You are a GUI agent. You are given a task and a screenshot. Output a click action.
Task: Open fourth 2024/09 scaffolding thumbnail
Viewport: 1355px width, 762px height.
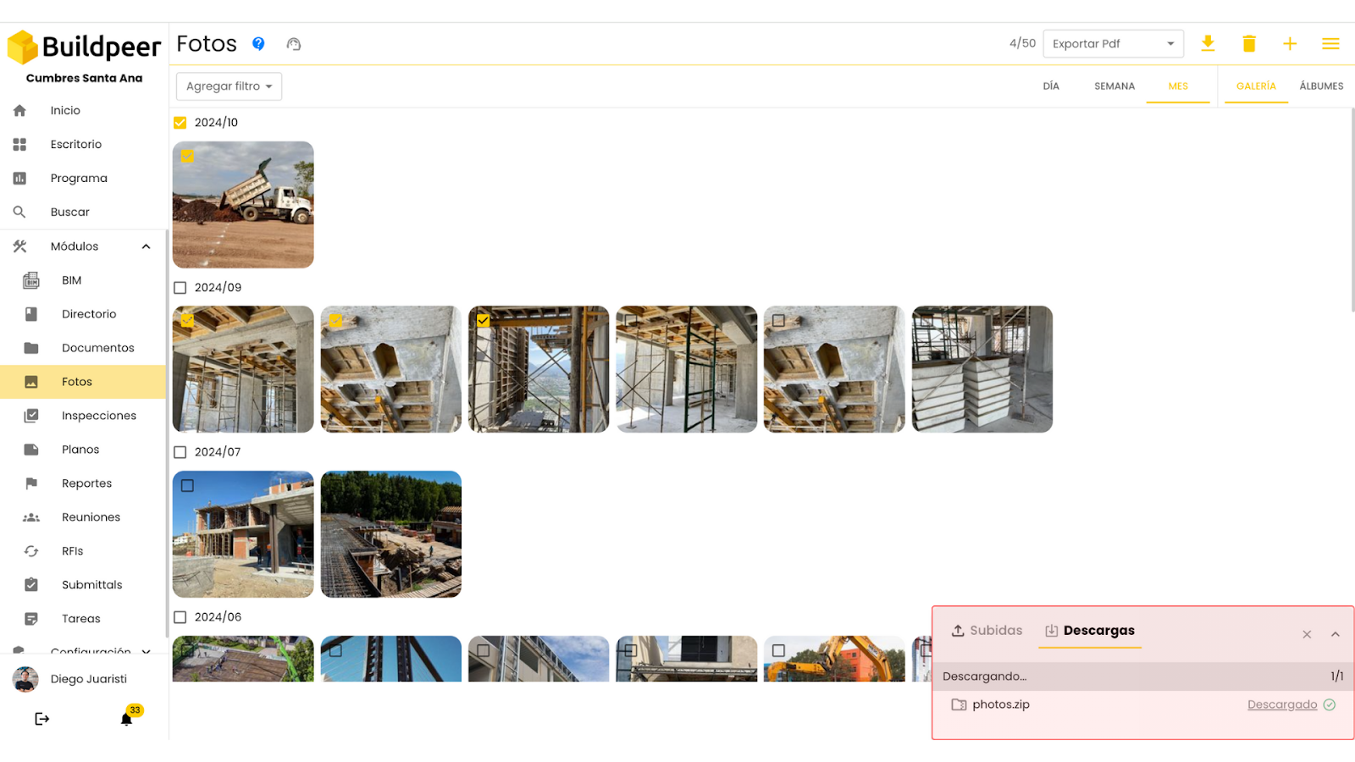(687, 369)
